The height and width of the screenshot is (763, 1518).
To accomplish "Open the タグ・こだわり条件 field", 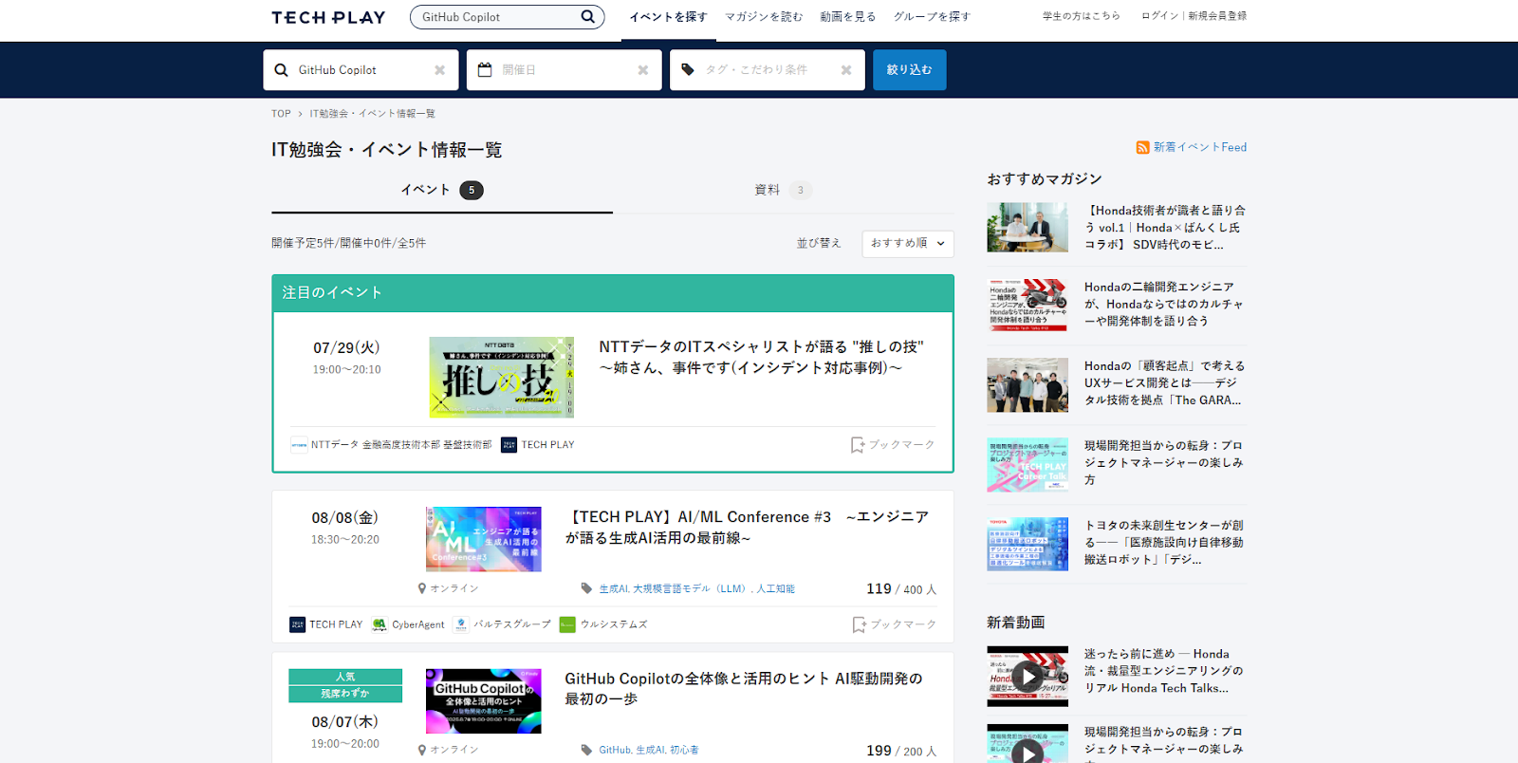I will click(x=767, y=70).
